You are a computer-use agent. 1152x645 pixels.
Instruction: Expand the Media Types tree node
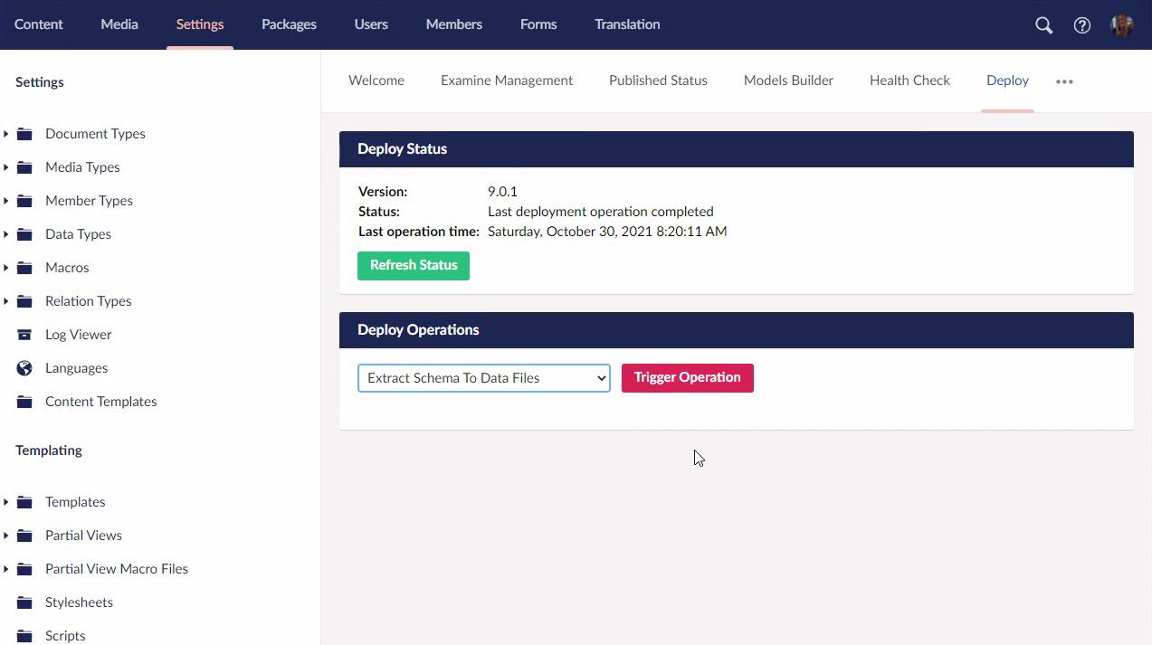(5, 167)
